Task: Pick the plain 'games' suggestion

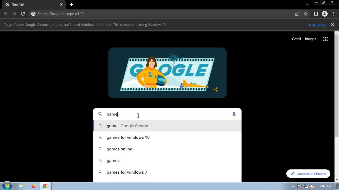Action: point(167,160)
